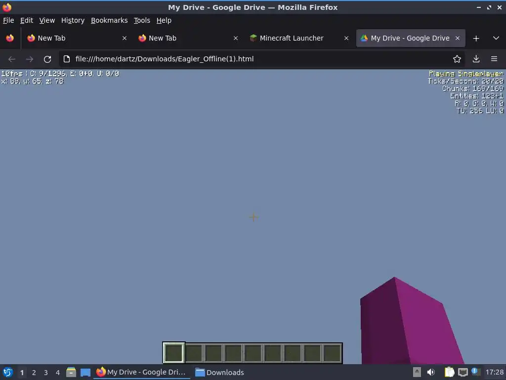Select the first hotbar slot

[173, 353]
